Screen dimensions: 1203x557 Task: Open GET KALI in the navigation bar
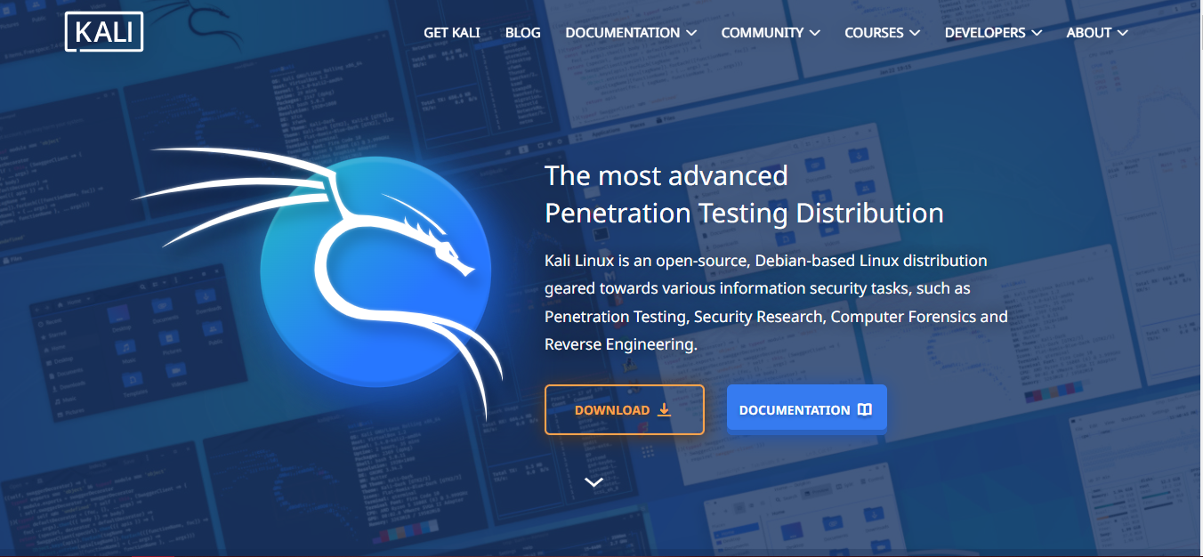pyautogui.click(x=452, y=32)
